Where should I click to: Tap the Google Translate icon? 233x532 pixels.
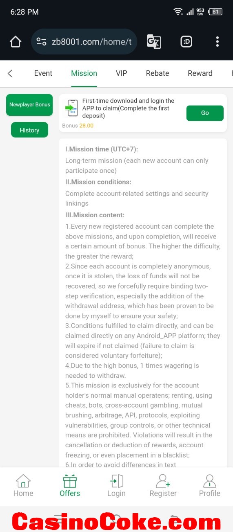[x=154, y=42]
